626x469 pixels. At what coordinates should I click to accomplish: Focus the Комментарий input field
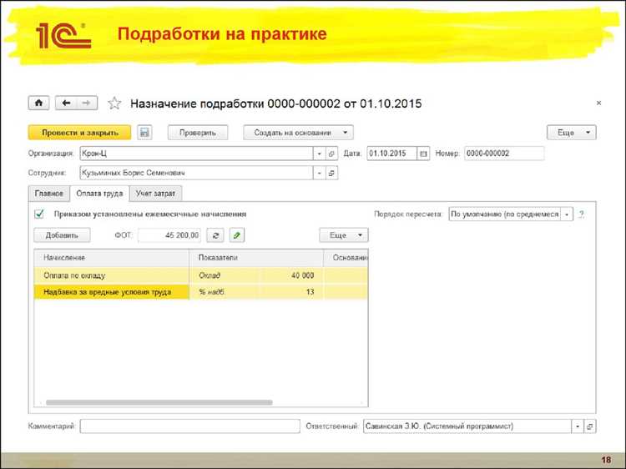(189, 426)
